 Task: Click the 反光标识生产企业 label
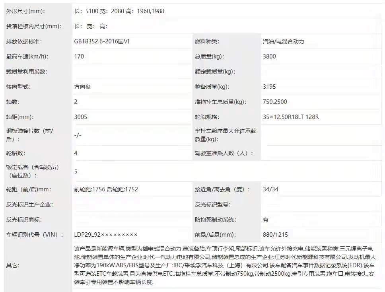(x=29, y=204)
